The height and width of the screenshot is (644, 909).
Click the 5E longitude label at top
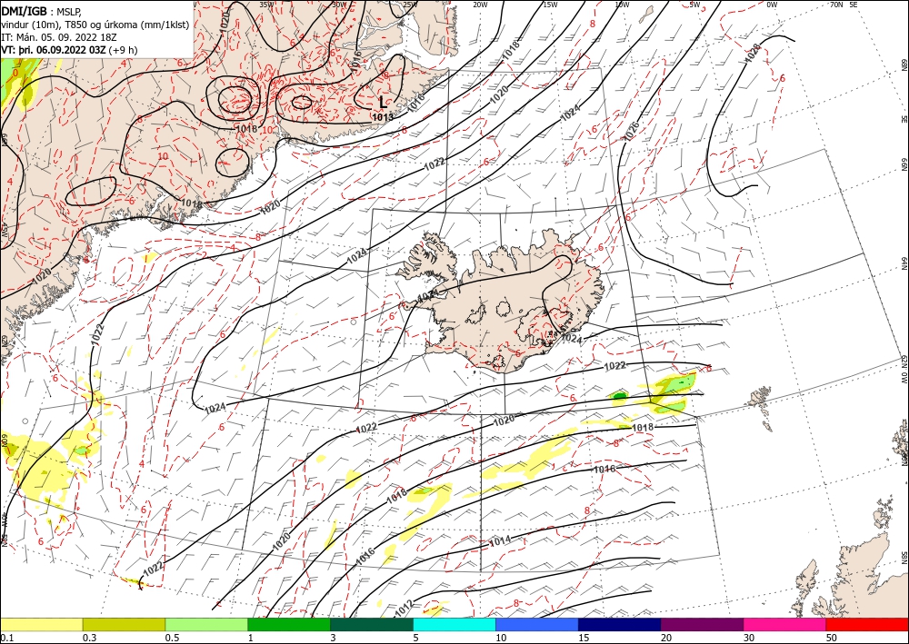tap(854, 5)
